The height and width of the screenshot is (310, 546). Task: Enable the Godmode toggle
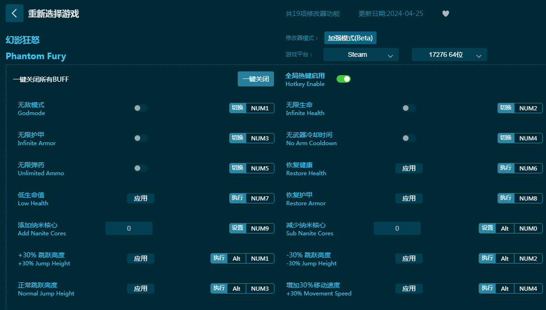(141, 108)
